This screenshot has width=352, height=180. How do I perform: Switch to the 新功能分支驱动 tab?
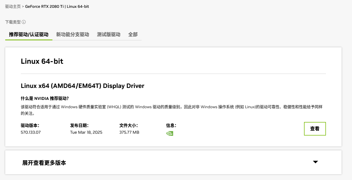coord(72,35)
